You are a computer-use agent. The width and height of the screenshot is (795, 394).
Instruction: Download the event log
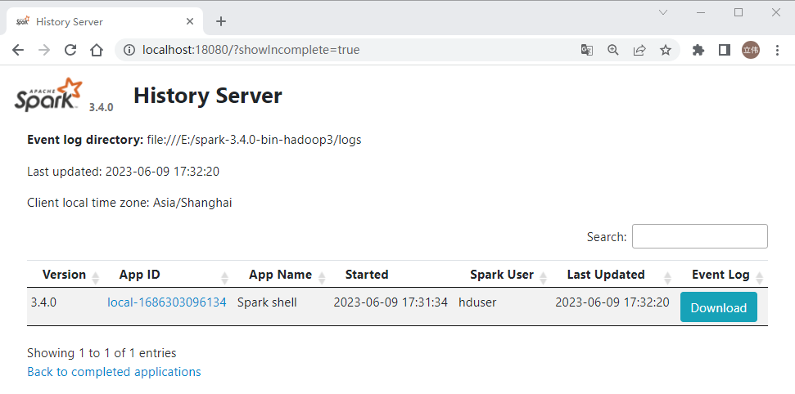pos(718,307)
